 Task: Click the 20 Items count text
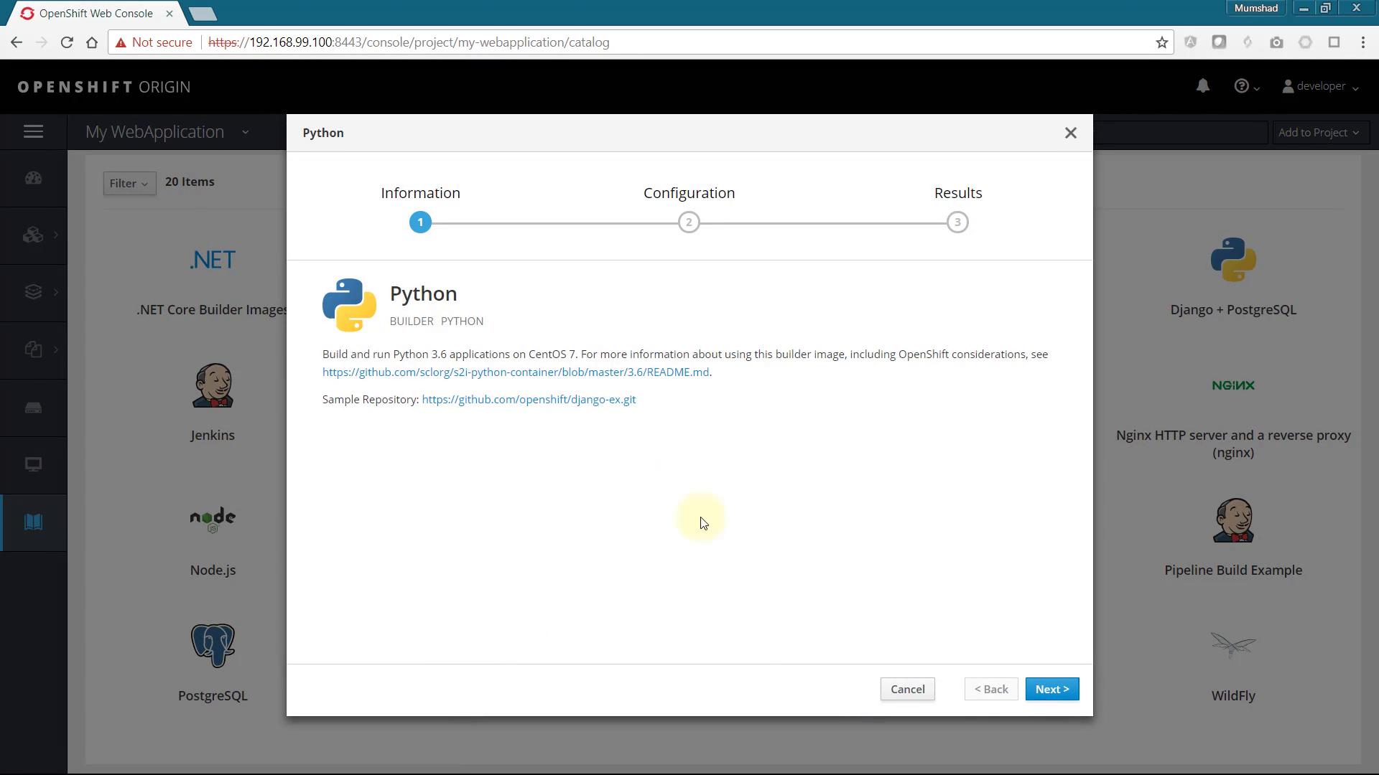click(190, 182)
